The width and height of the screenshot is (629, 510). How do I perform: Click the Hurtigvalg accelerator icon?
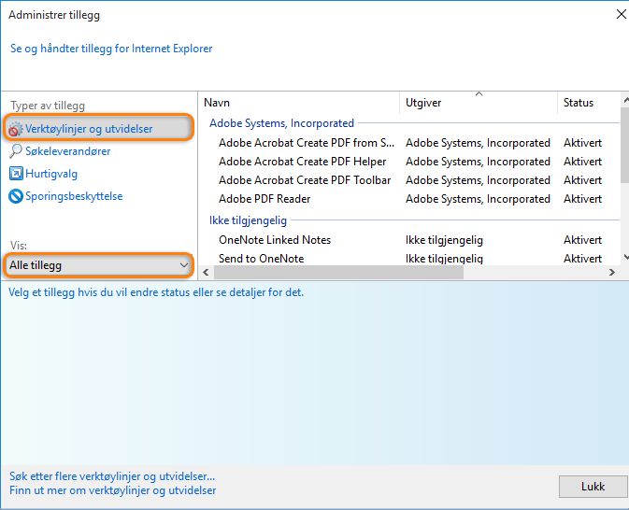click(16, 174)
